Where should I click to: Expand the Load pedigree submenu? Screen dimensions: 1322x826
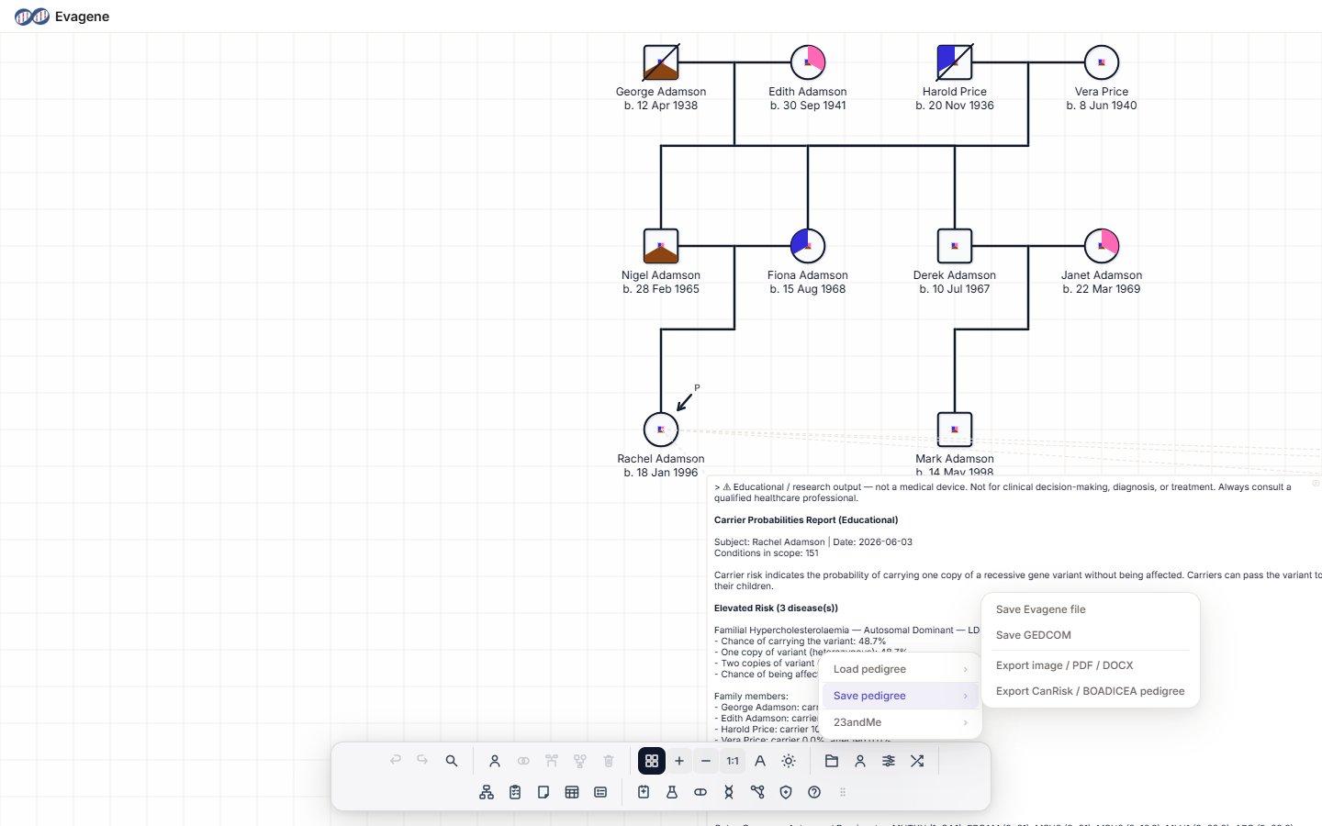click(x=901, y=669)
